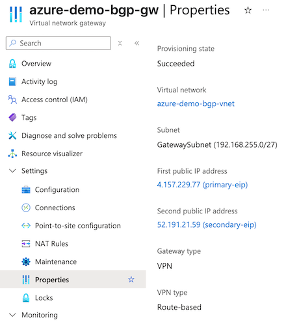This screenshot has height=324, width=286.
Task: Click the Locks padlock icon
Action: (26, 297)
